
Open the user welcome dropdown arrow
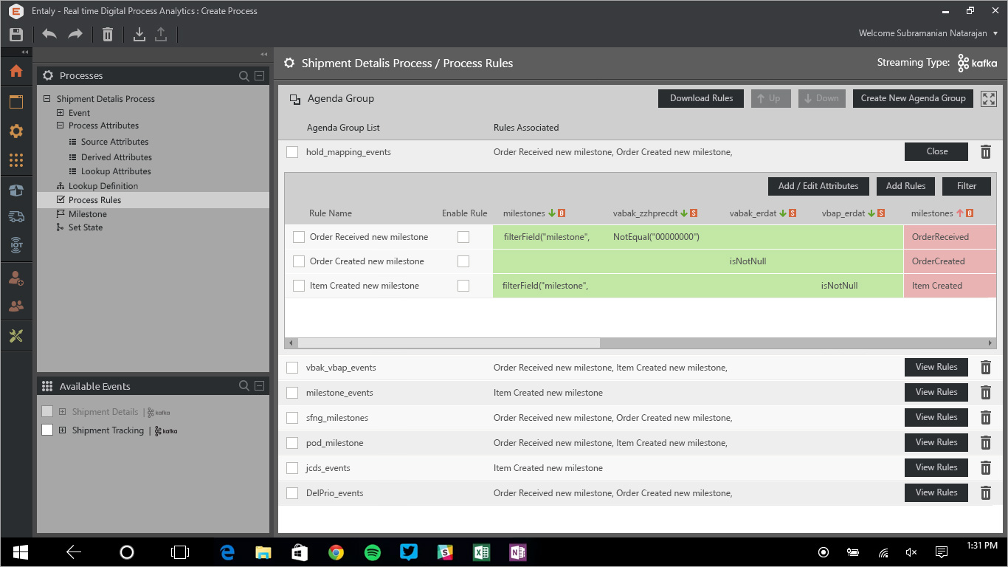995,33
